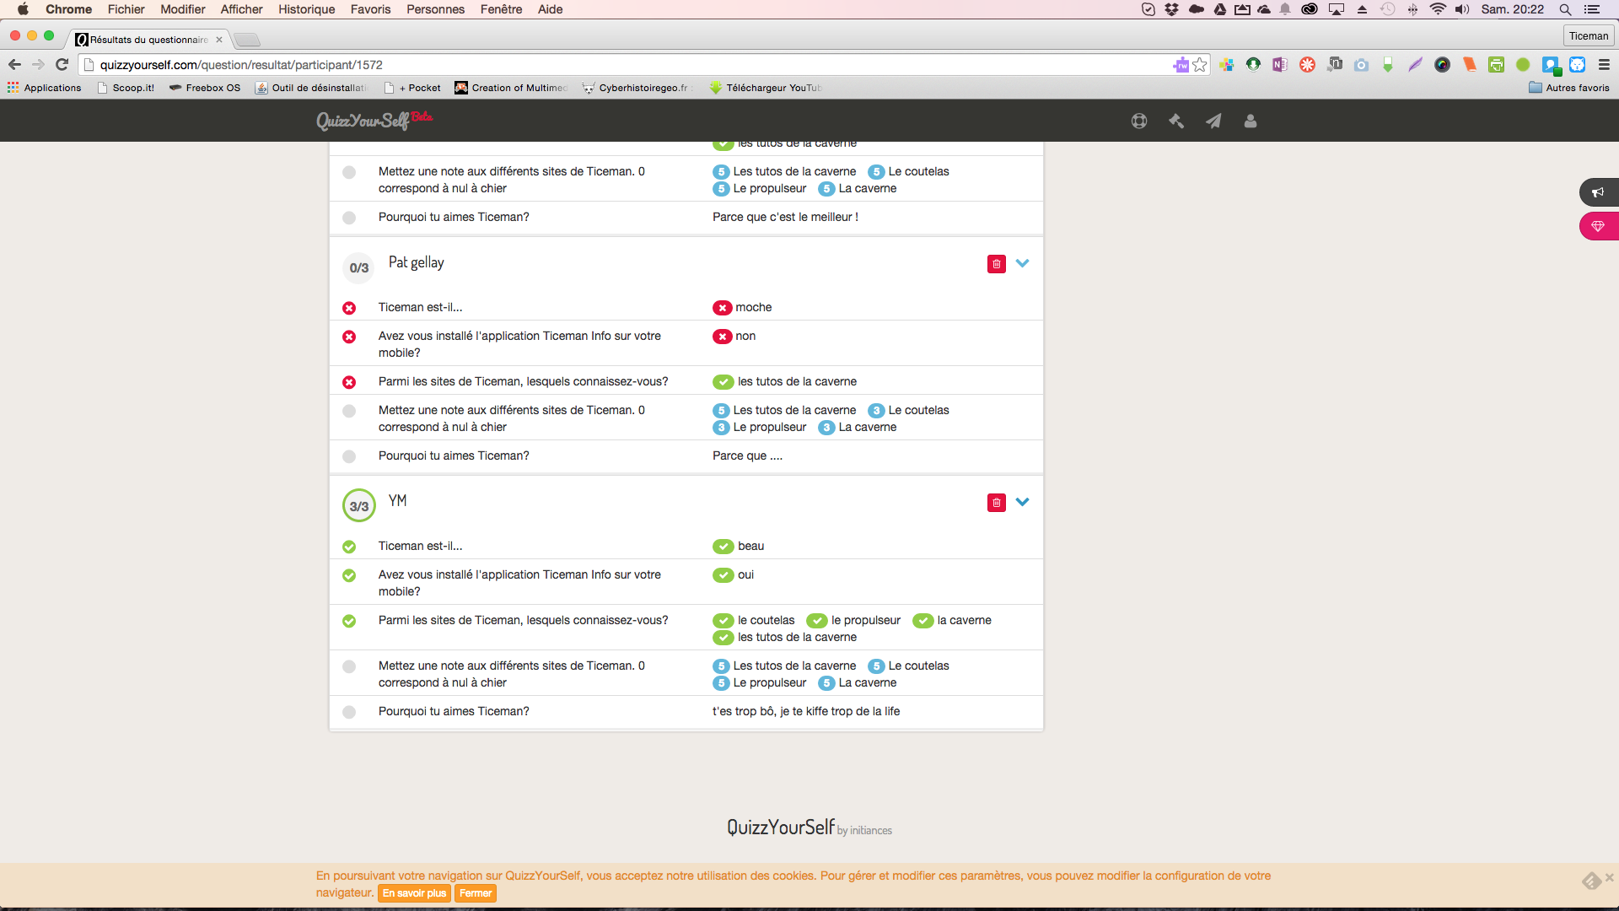Bookmark page with the star icon
1619x911 pixels.
pos(1200,65)
